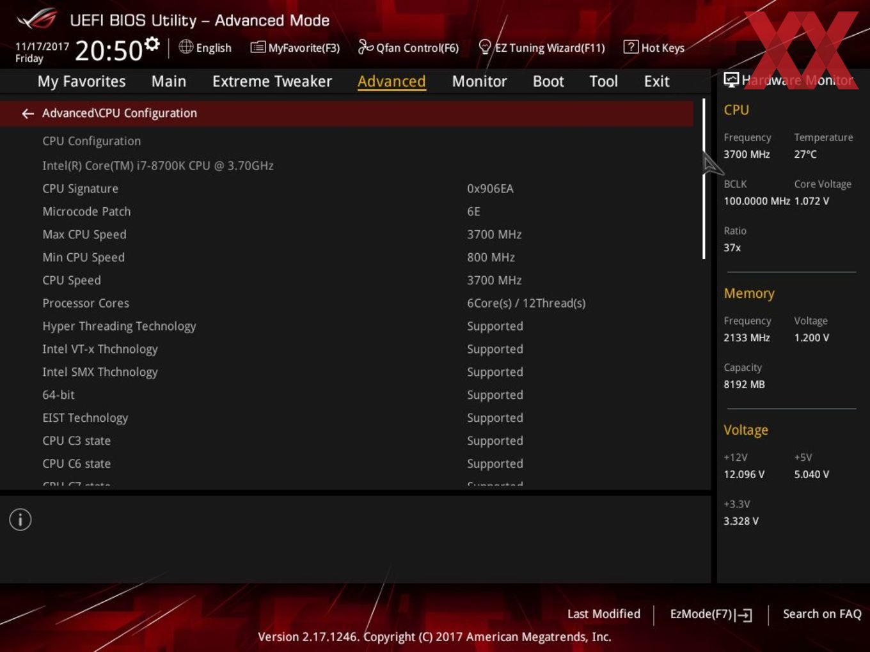Switch to the Monitor tab
Screen dimensions: 870x652
pyautogui.click(x=479, y=81)
